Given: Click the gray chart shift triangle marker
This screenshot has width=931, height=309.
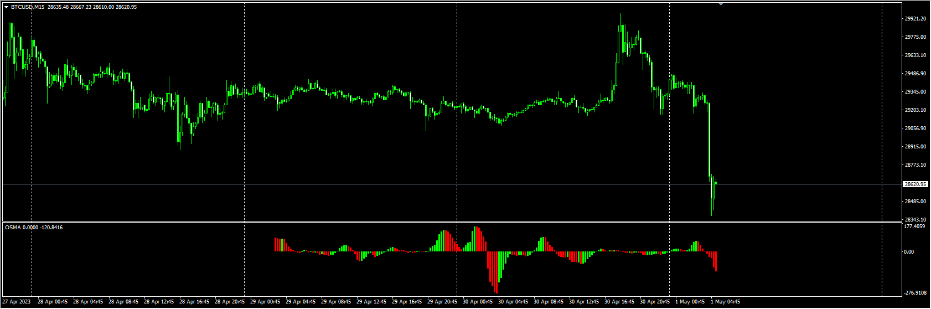Looking at the screenshot, I should [x=721, y=4].
